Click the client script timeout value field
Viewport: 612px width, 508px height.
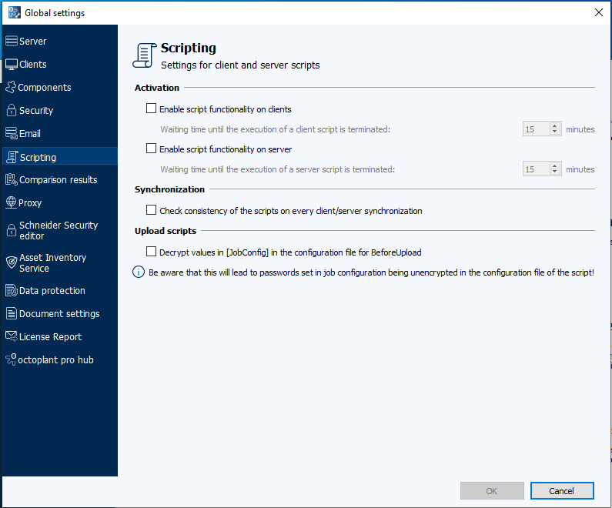click(537, 129)
